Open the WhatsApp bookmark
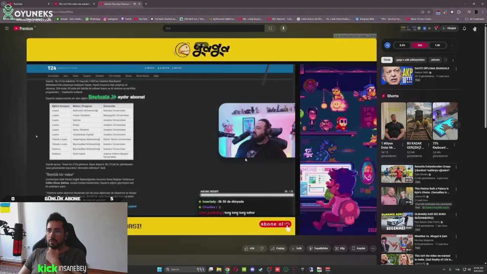This screenshot has width=487, height=274. pos(93,19)
